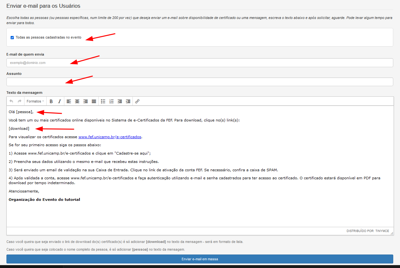Justify the message text
Image resolution: width=400 pixels, height=268 pixels.
tap(94, 101)
